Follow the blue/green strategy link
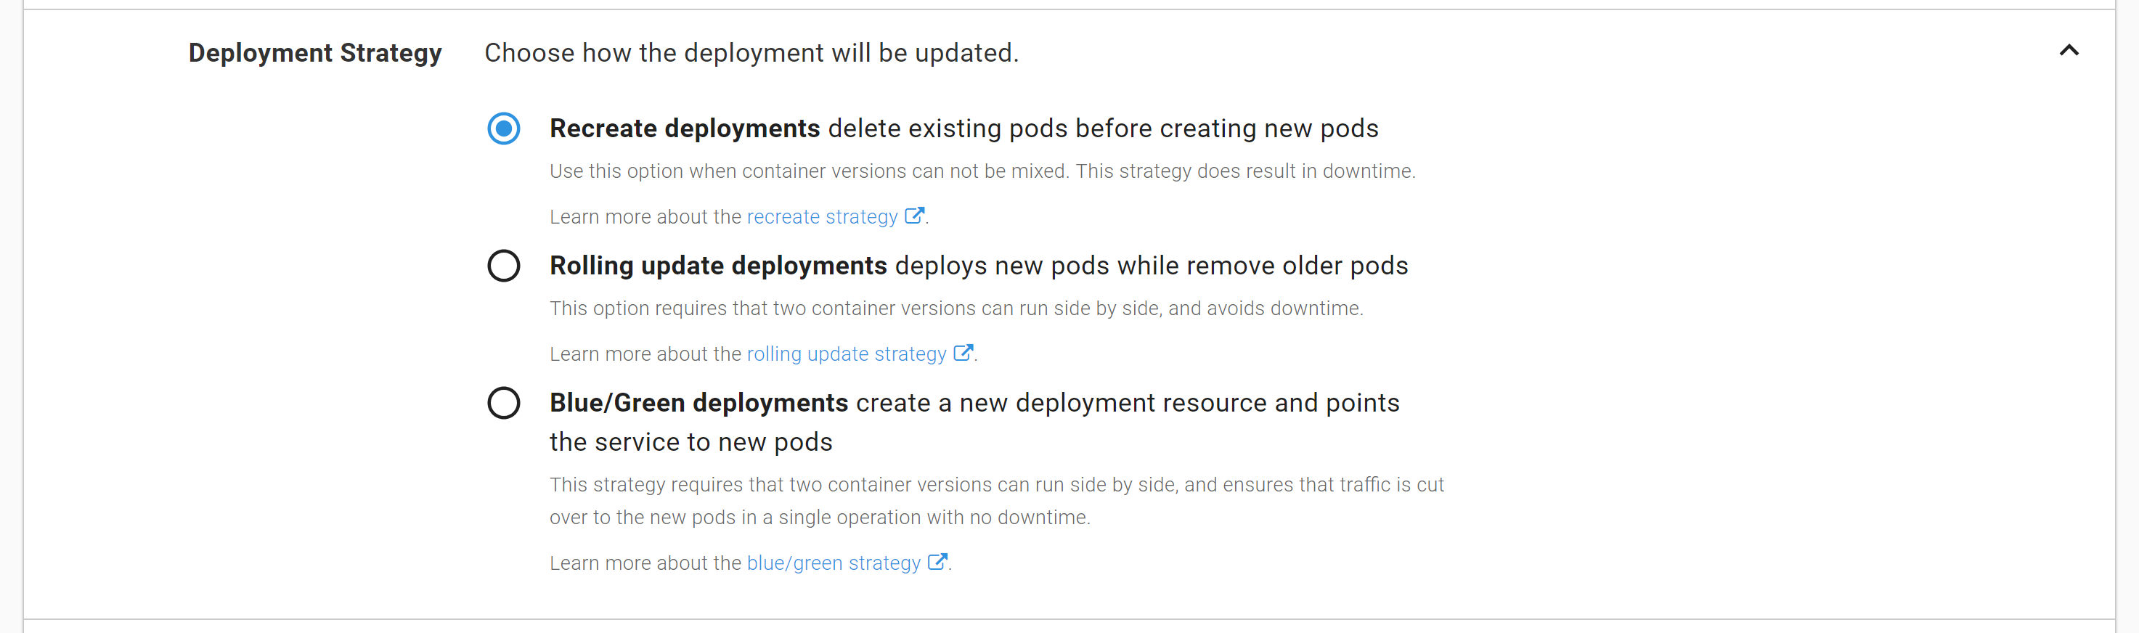The image size is (2139, 633). [833, 563]
